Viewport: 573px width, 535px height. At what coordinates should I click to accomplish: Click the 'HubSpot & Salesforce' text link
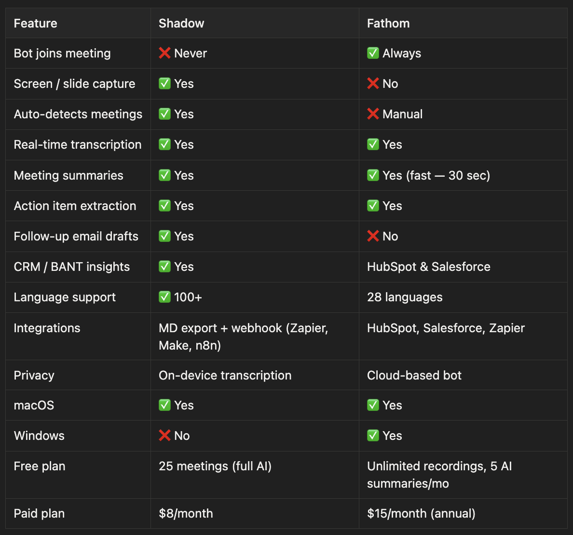428,267
